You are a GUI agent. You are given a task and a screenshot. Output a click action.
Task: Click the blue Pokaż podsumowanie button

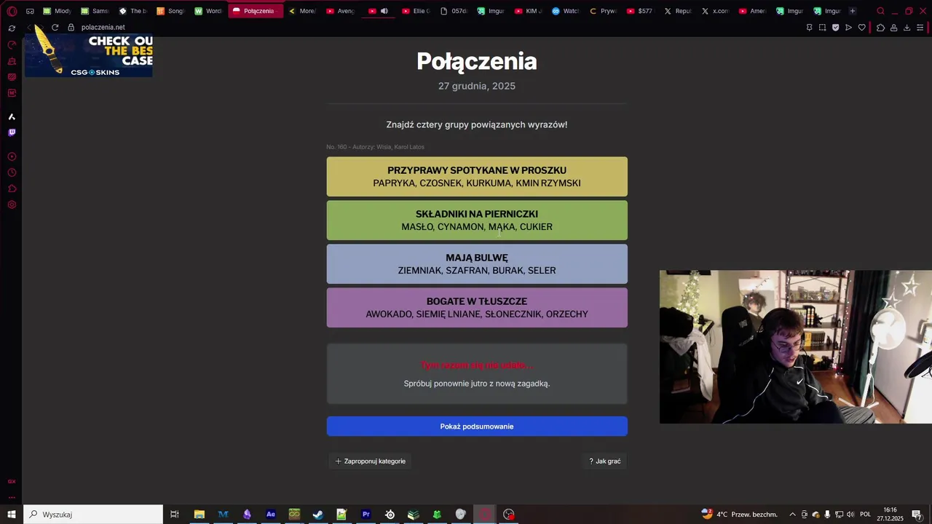click(x=477, y=426)
